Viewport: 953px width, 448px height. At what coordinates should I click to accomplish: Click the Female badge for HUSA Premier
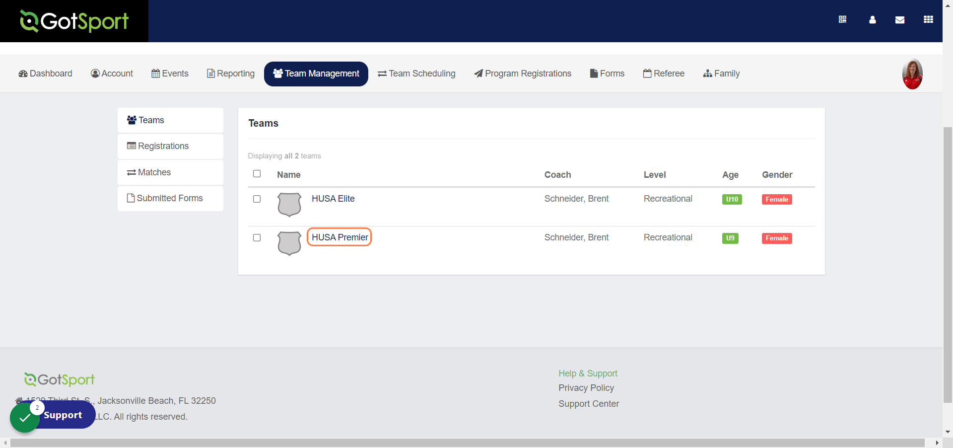coord(777,238)
